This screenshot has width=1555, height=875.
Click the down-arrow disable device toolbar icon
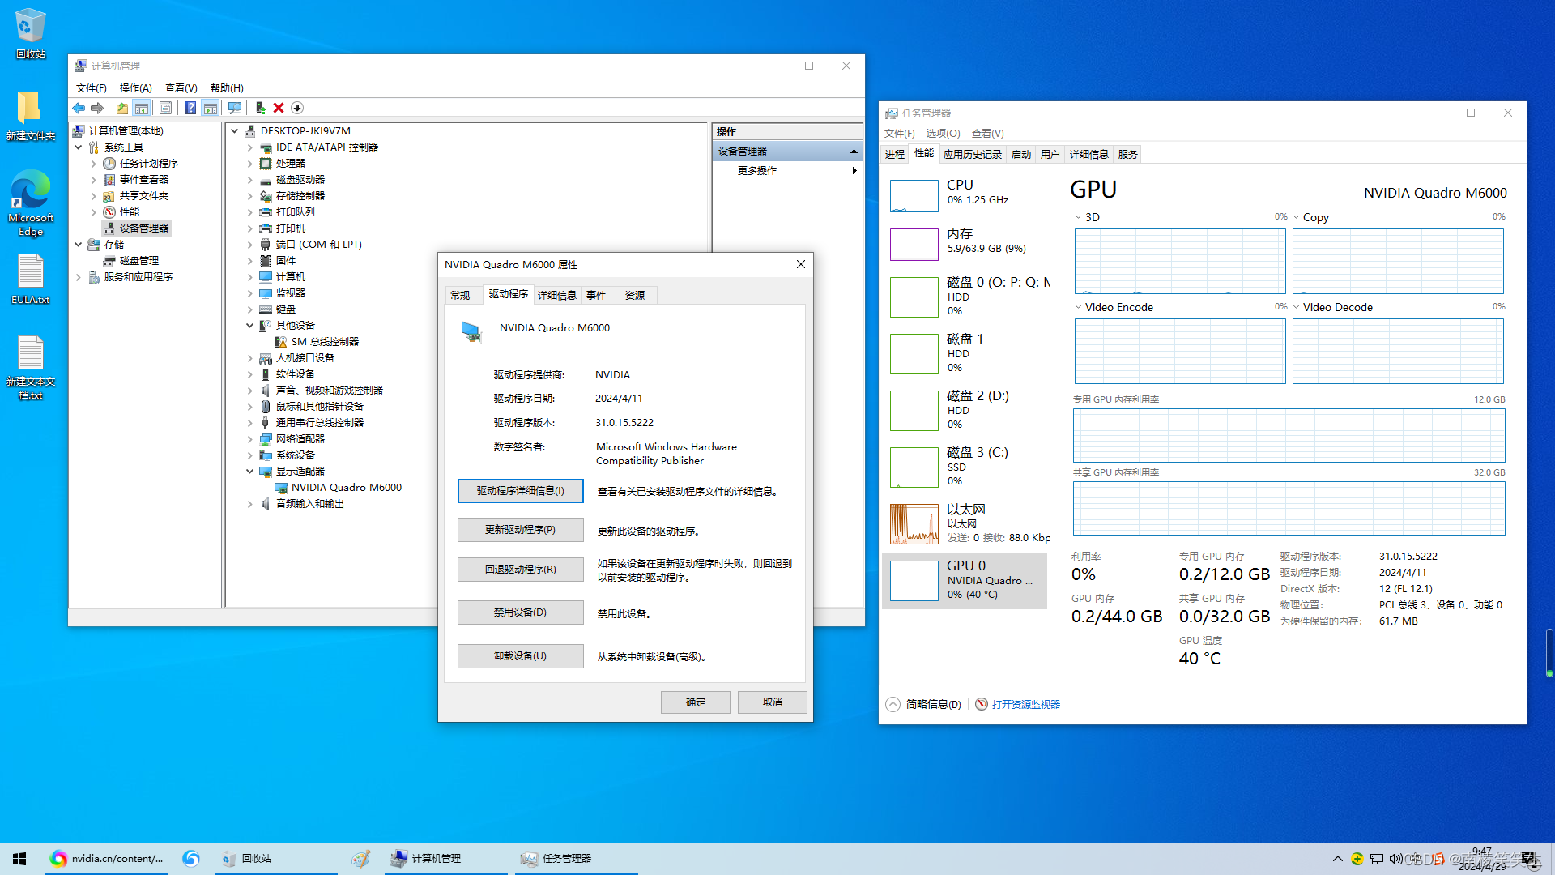point(297,108)
